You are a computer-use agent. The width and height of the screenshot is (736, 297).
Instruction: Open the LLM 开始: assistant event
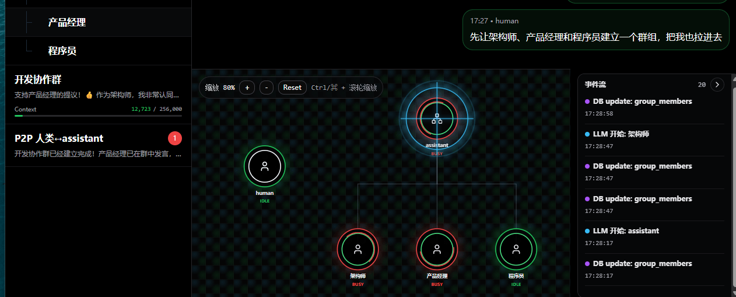626,230
